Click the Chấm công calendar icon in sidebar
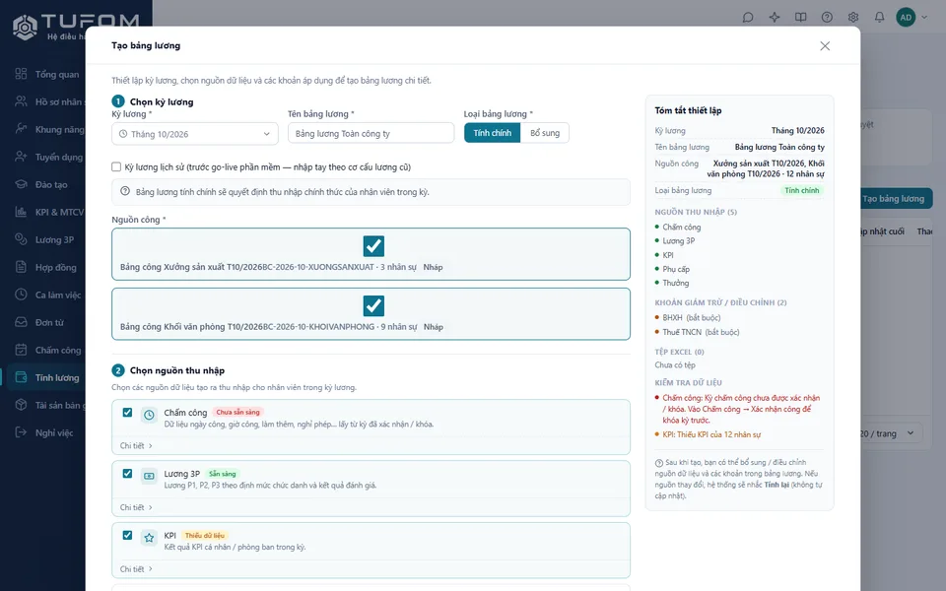Viewport: 946px width, 591px height. point(21,350)
